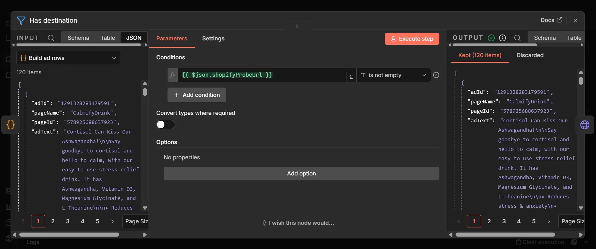Click the Add condition button
The width and height of the screenshot is (596, 249).
pos(197,95)
